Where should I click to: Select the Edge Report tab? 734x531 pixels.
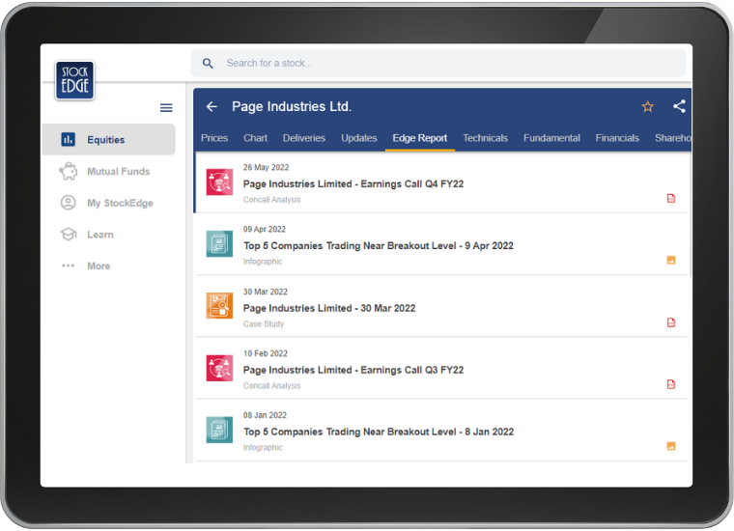click(420, 138)
